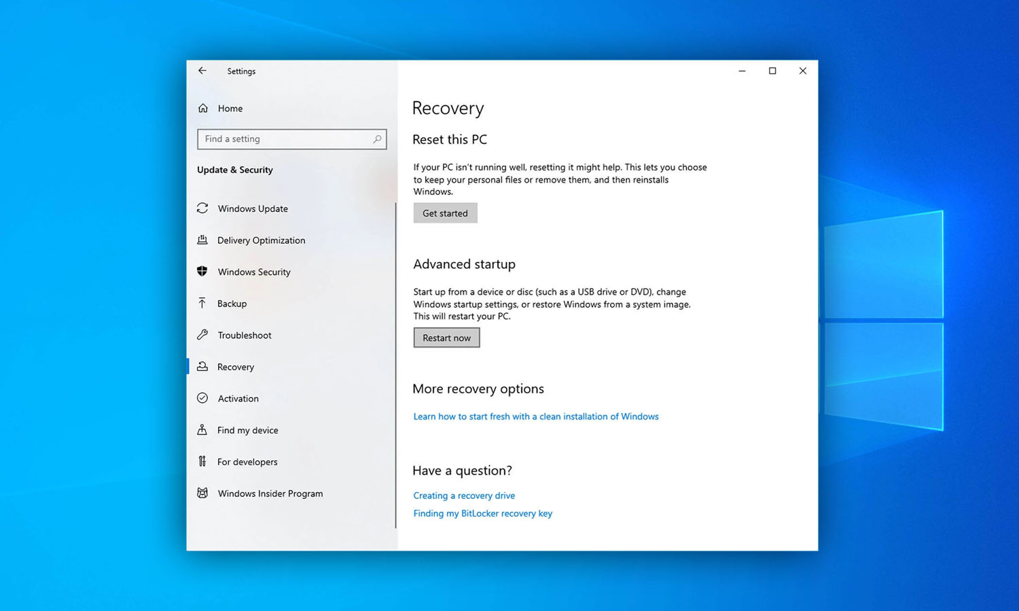Viewport: 1019px width, 611px height.
Task: Click the Reset this PC heading
Action: coord(449,139)
